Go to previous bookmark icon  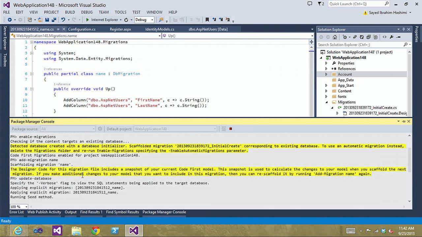214,20
